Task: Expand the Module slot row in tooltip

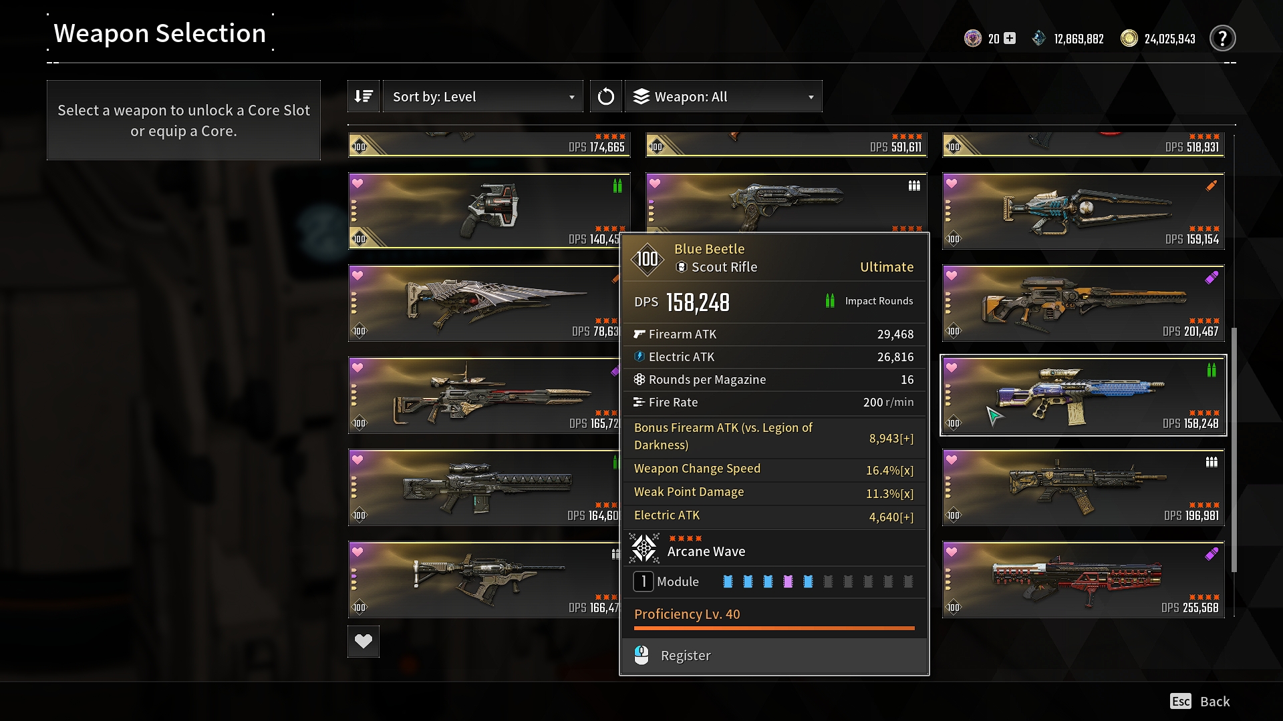Action: tap(774, 581)
